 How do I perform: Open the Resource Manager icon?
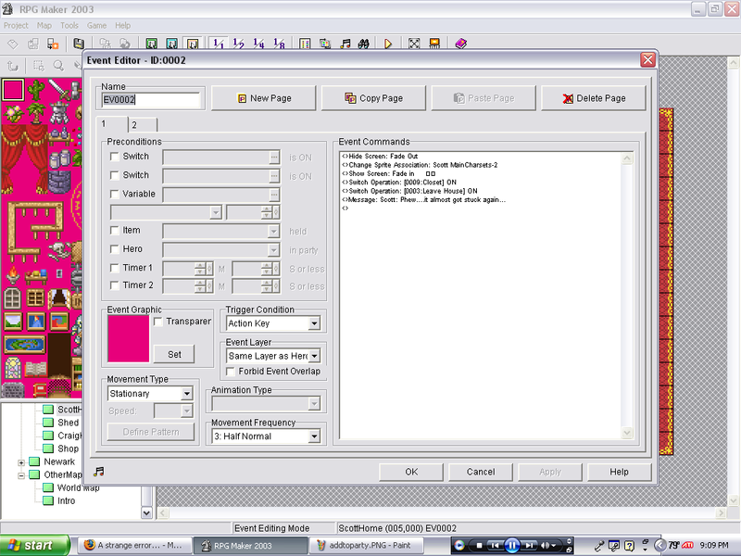pos(325,44)
